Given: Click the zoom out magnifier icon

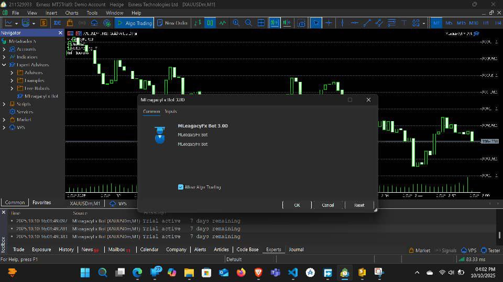Looking at the screenshot, I should click(248, 23).
